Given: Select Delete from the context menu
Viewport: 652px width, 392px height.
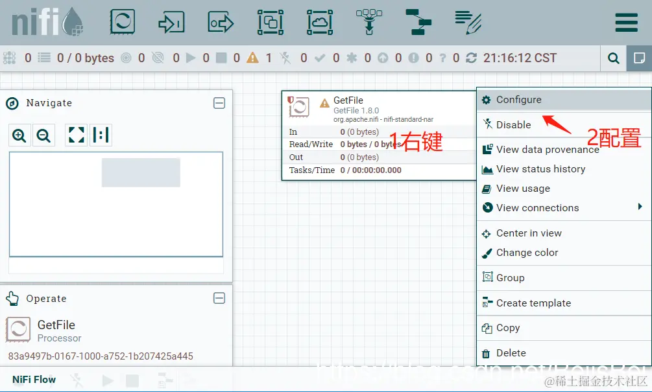Looking at the screenshot, I should pyautogui.click(x=564, y=353).
